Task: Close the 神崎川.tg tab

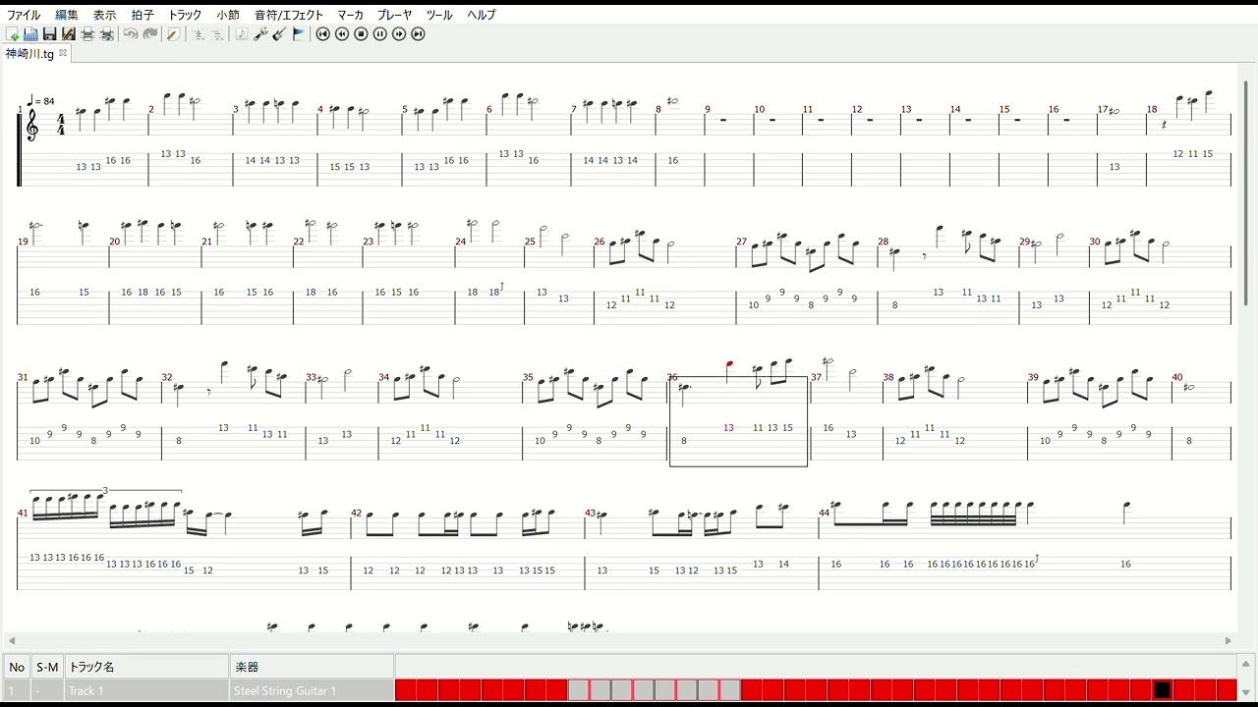Action: [63, 53]
